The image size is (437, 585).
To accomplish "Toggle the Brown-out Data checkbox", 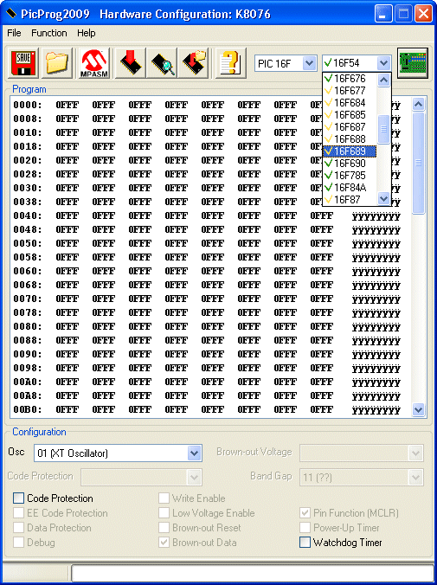I will click(164, 542).
